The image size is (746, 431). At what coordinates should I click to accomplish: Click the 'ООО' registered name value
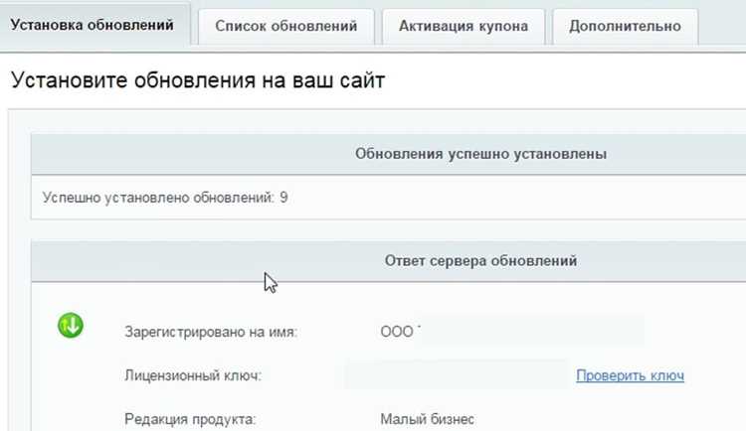[399, 332]
